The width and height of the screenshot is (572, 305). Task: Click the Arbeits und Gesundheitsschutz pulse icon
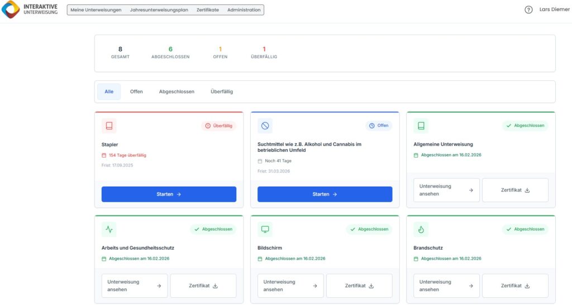coord(109,229)
